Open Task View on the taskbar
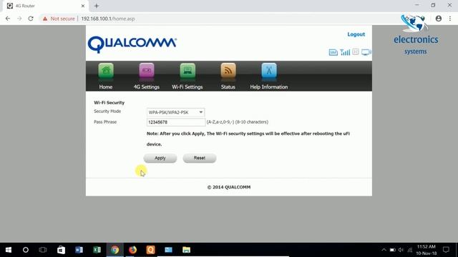Screen dimensions: 458x257 [x=43, y=250]
